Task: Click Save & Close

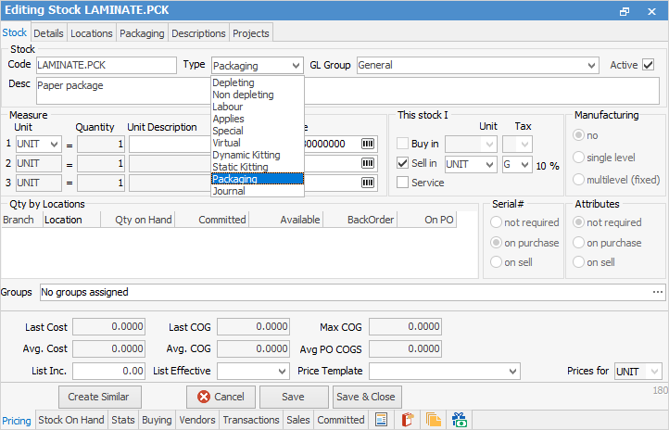Action: pyautogui.click(x=366, y=397)
